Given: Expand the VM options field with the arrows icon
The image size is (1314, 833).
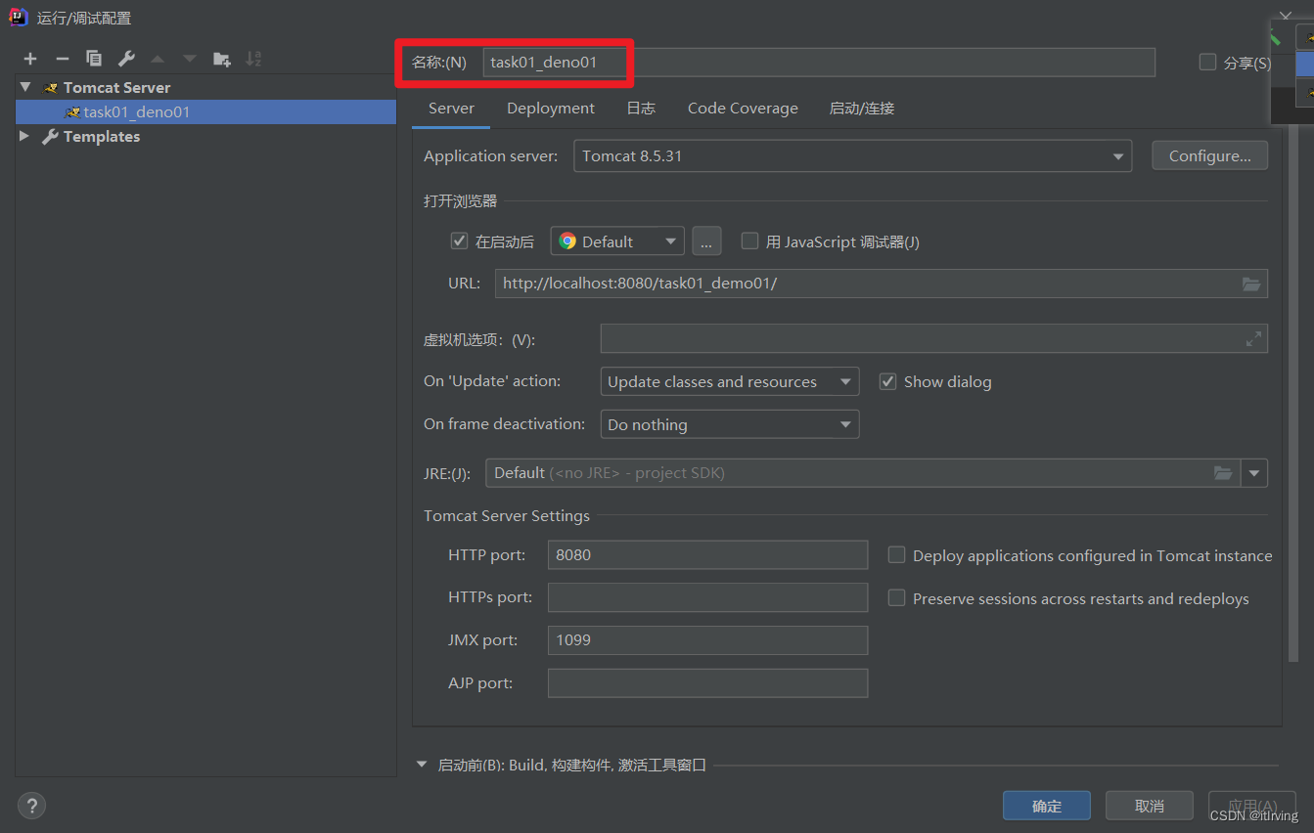Looking at the screenshot, I should click(1253, 339).
